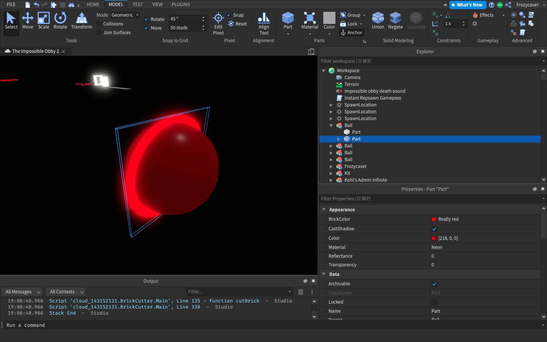Clear the Output log with trash icon
The width and height of the screenshot is (547, 342).
point(301,292)
